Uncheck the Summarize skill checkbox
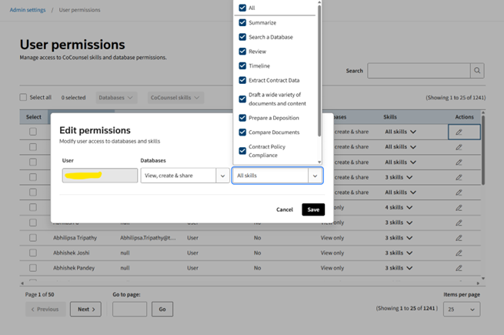The height and width of the screenshot is (335, 504). tap(242, 23)
